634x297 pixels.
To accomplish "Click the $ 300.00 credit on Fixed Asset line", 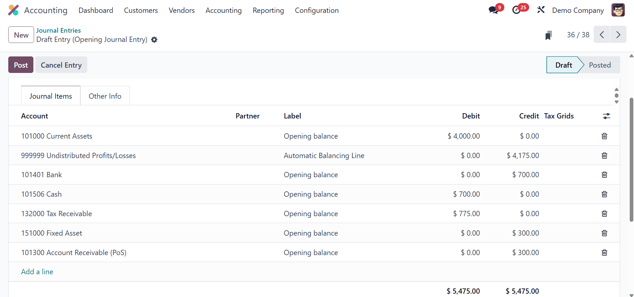I will pos(526,233).
